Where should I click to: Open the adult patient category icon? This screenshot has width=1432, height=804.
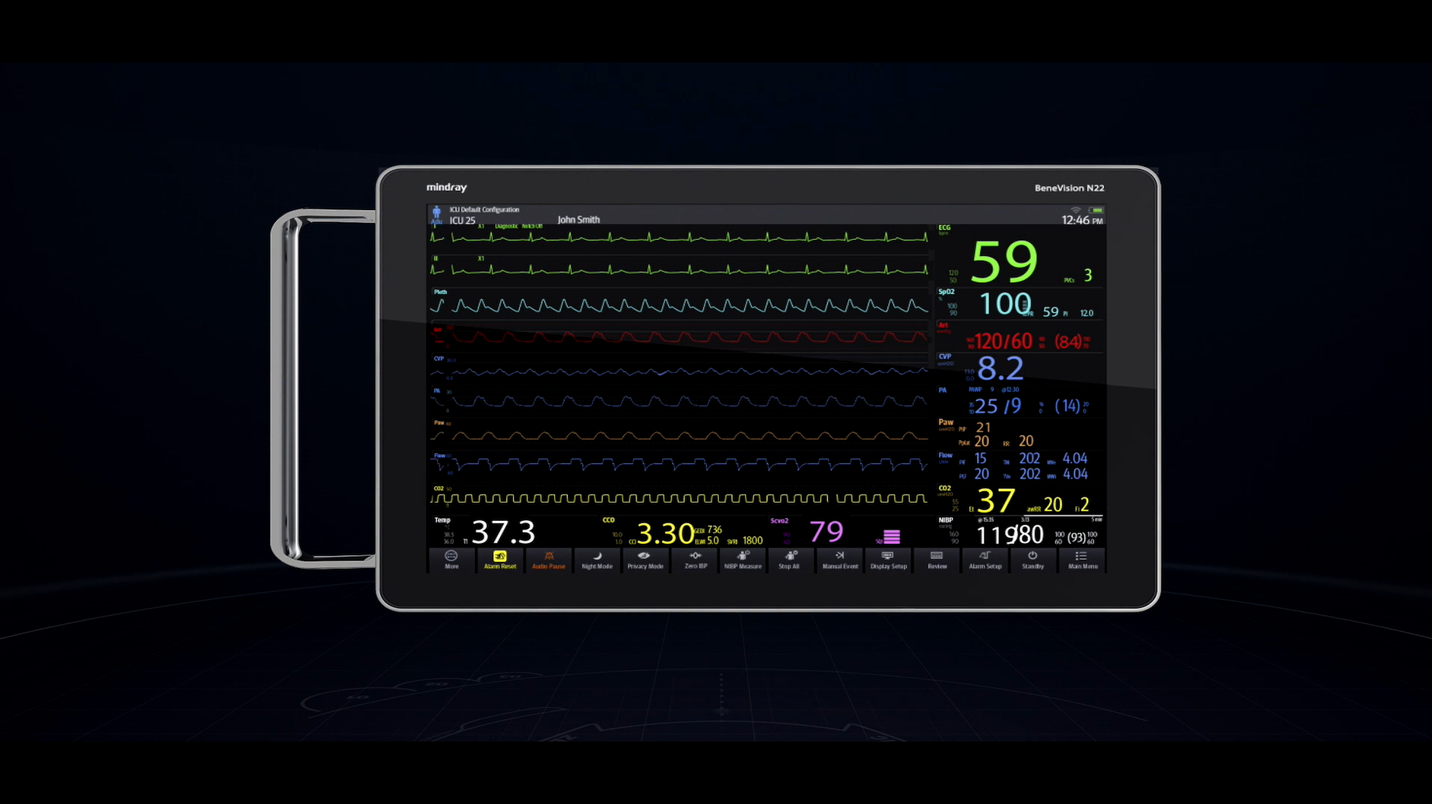point(436,214)
